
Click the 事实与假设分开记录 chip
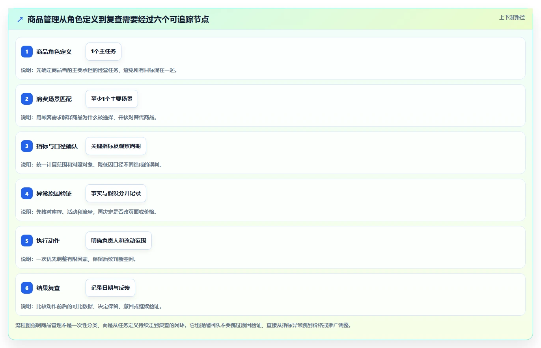click(x=116, y=193)
